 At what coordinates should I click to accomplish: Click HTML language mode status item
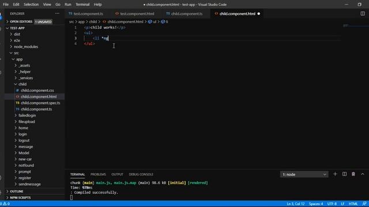[x=353, y=204]
